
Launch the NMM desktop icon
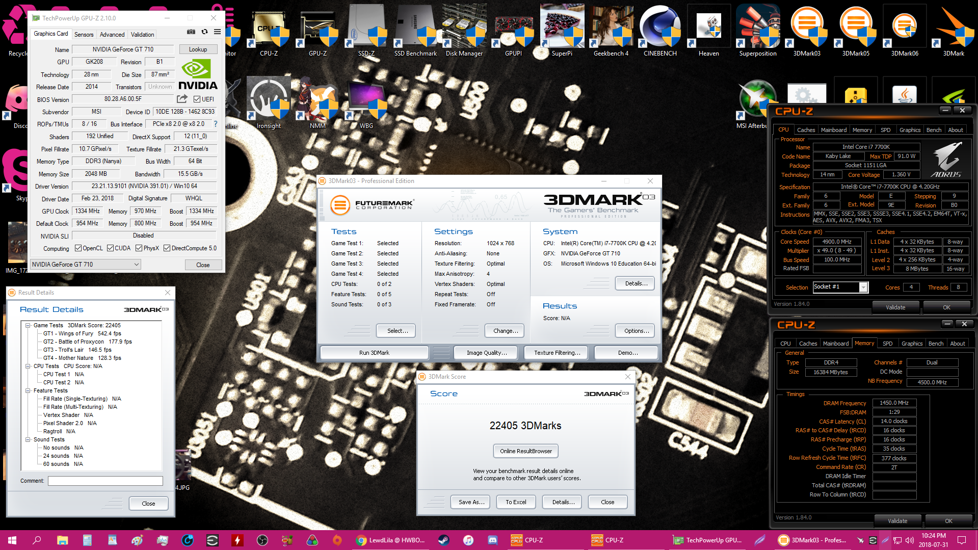[318, 103]
